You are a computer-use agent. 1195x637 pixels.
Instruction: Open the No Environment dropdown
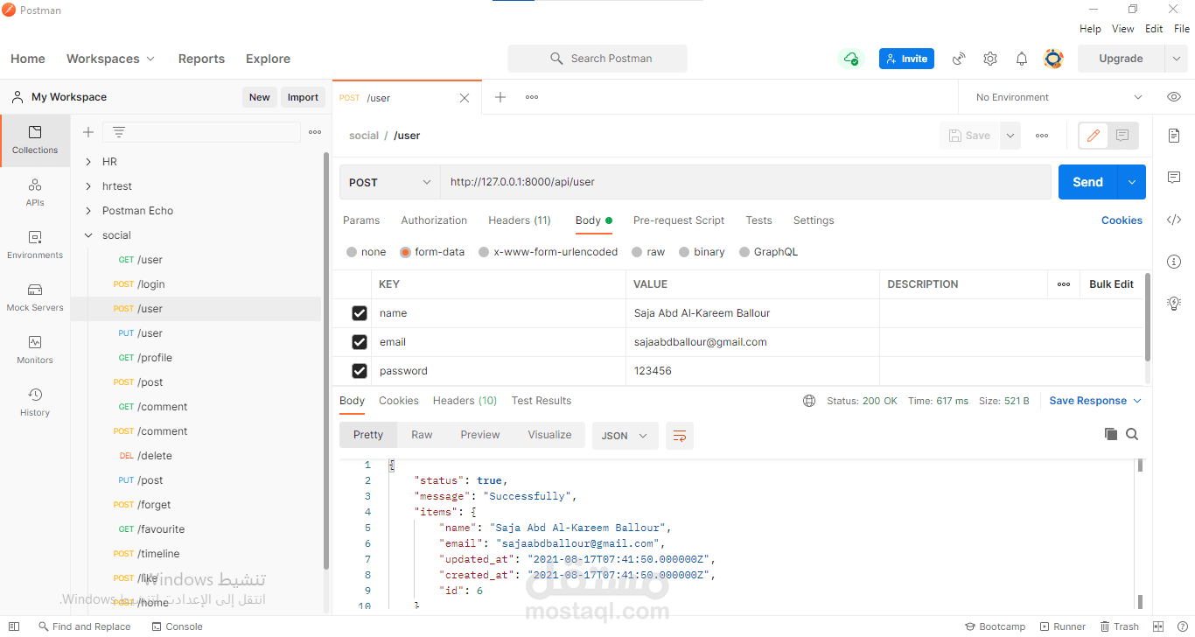(x=1059, y=97)
